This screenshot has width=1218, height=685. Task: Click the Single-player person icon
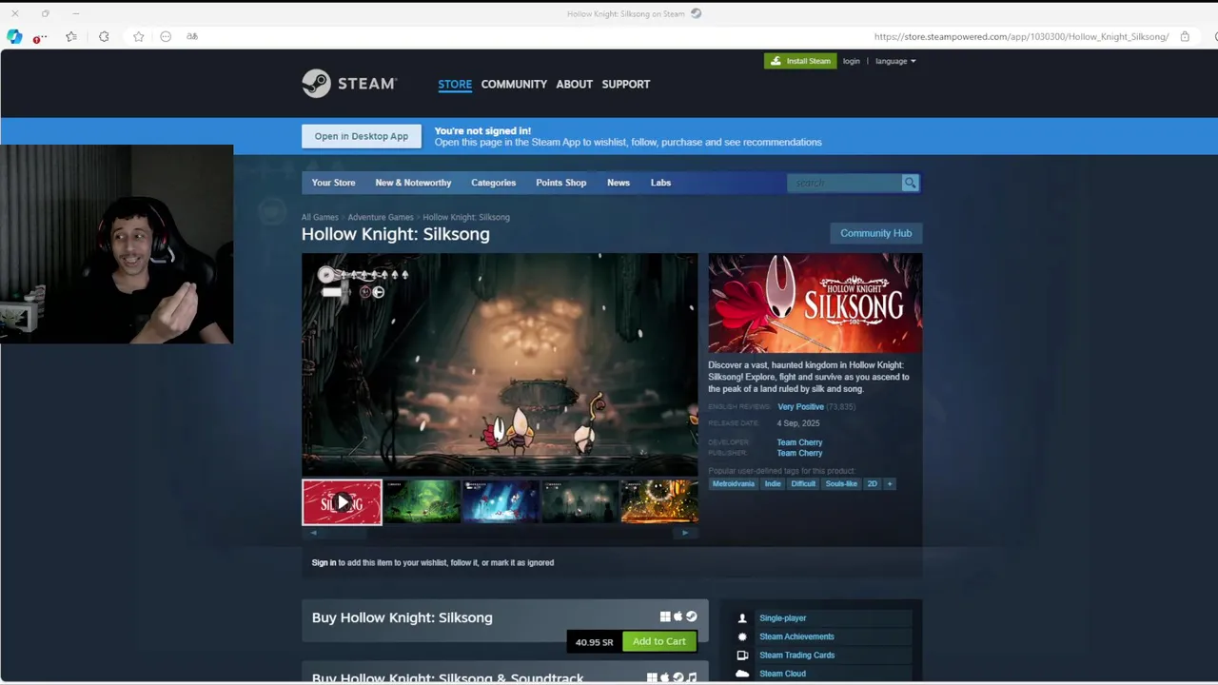coord(742,618)
